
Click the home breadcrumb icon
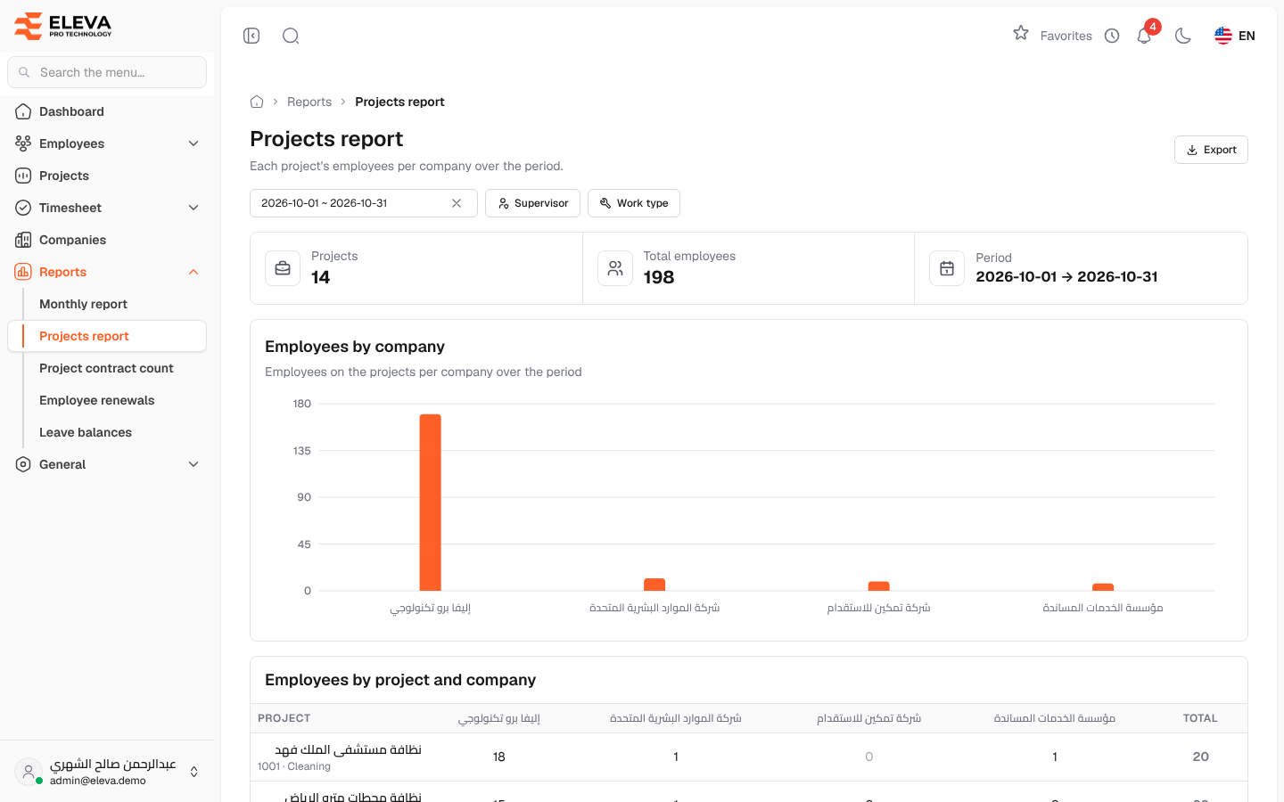[257, 102]
